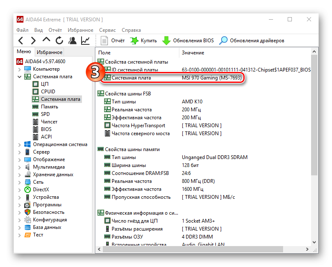The width and height of the screenshot is (332, 267).
Task: Switch to the Избранное tab in the side panel
Action: 49,52
